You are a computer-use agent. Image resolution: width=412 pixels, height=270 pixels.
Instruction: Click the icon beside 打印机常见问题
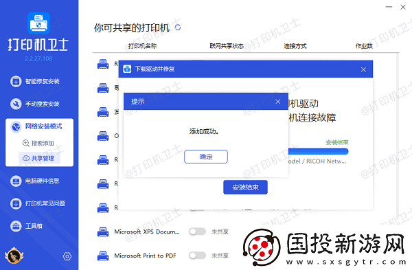16,203
